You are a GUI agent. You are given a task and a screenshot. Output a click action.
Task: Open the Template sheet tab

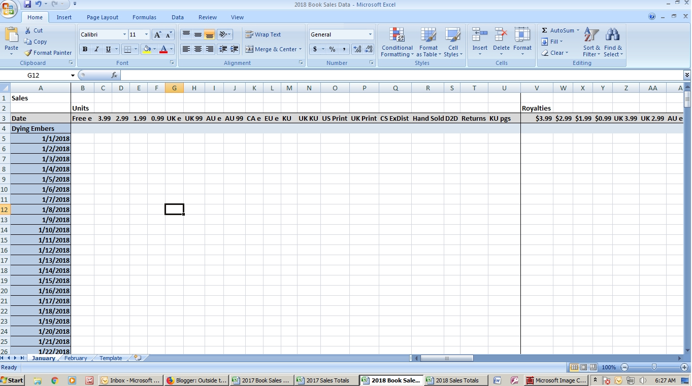tap(111, 358)
